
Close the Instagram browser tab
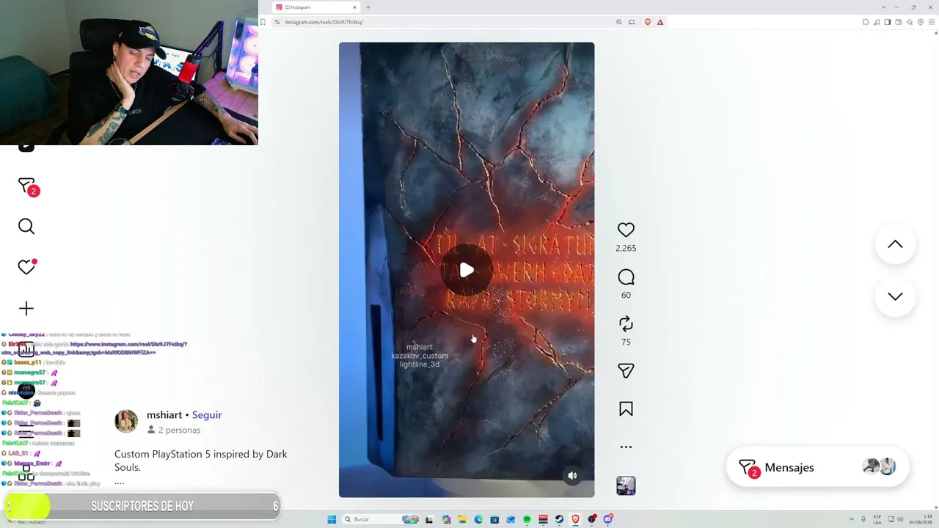(354, 7)
